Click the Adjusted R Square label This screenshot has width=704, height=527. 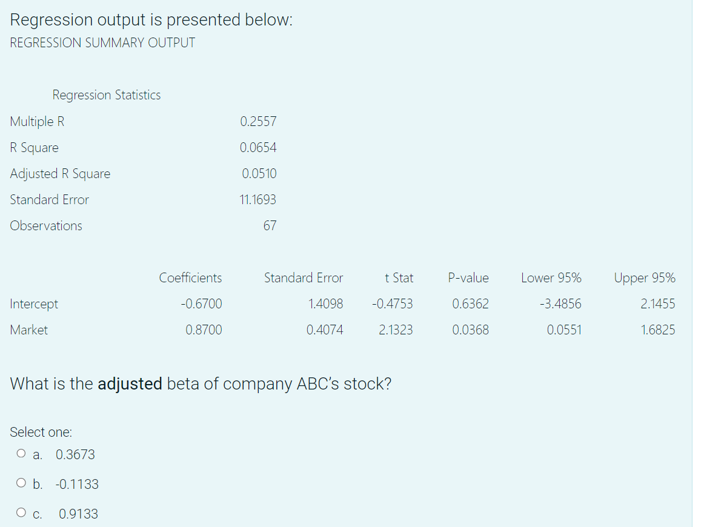tap(60, 173)
